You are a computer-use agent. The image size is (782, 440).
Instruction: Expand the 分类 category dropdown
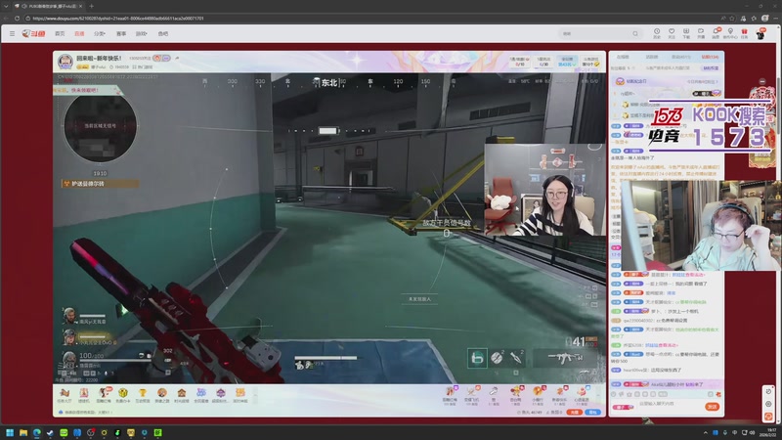point(100,34)
